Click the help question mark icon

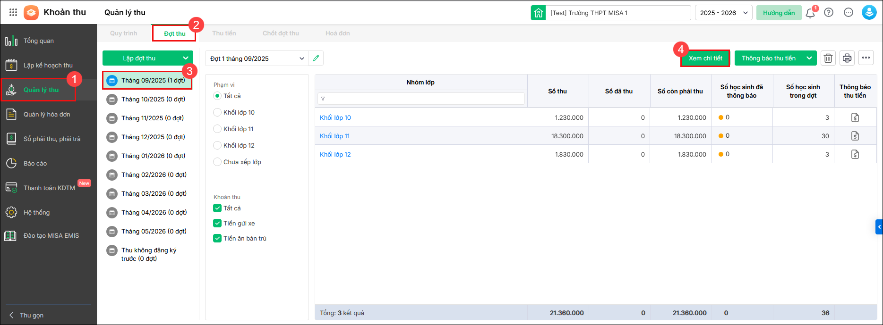click(829, 13)
